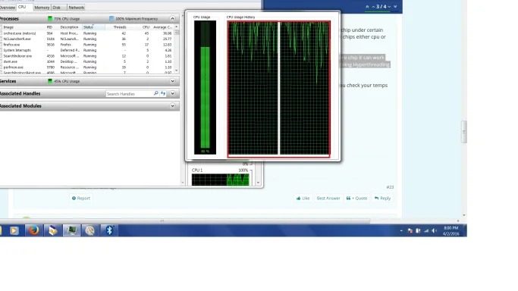Open the media player taskbar icon

(14, 230)
